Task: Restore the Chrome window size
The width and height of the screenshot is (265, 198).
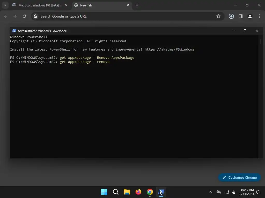Action: pyautogui.click(x=247, y=5)
